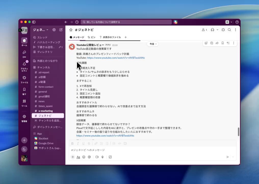Screen dimensions: 259x184
Task: Open ホーム in left rail
Action: tap(24, 42)
